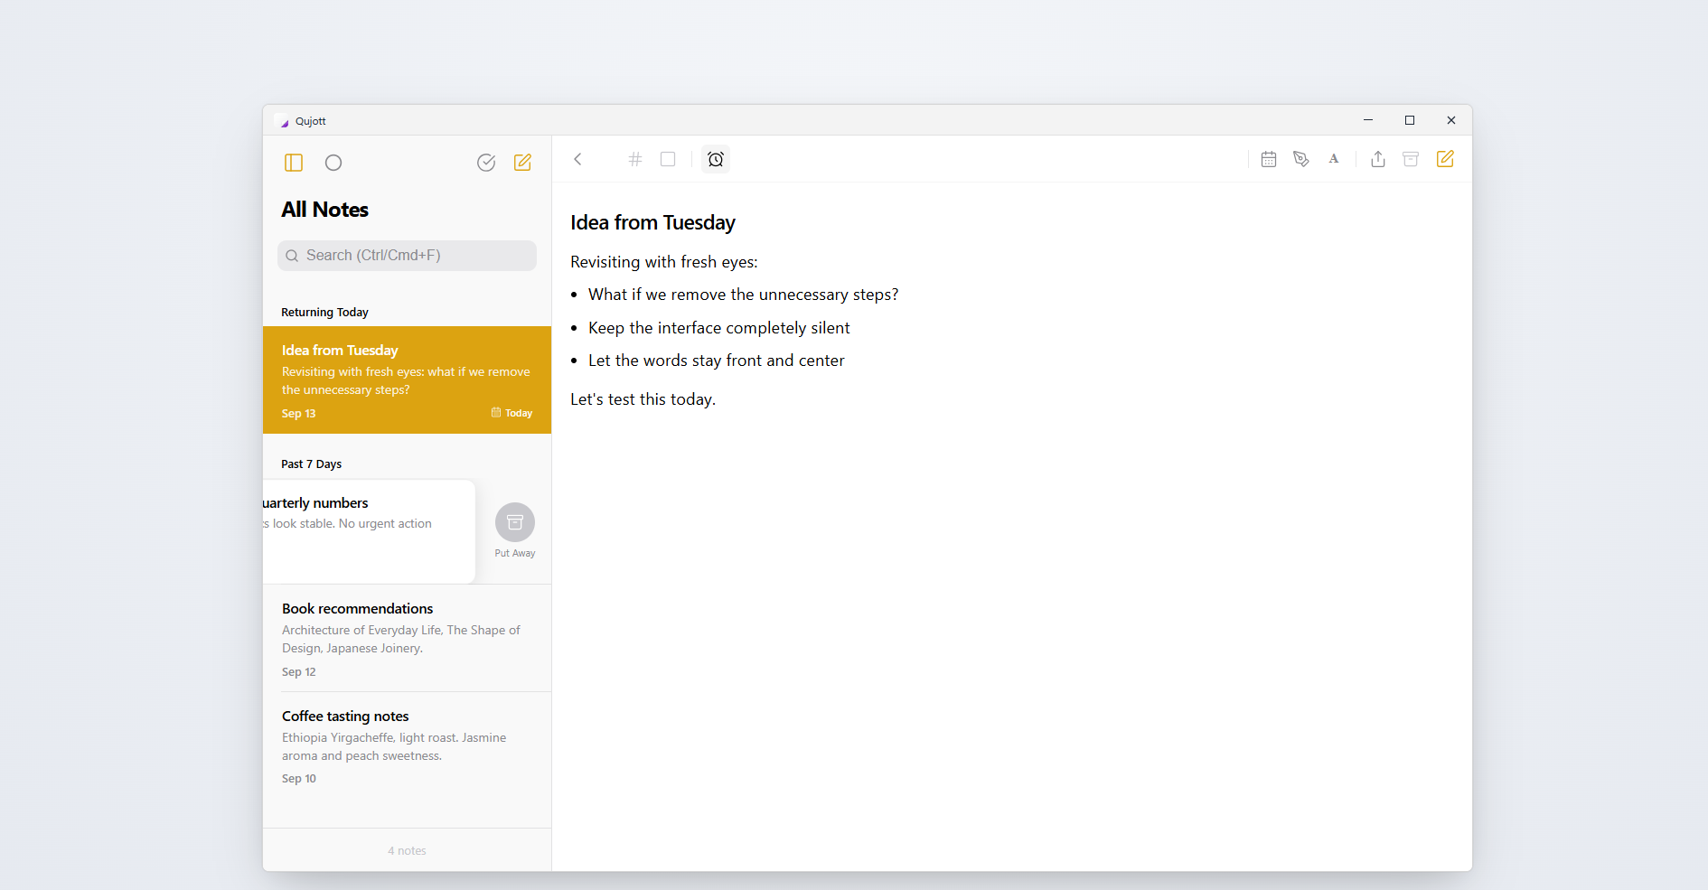Archive note using top toolbar box icon

pos(1411,159)
